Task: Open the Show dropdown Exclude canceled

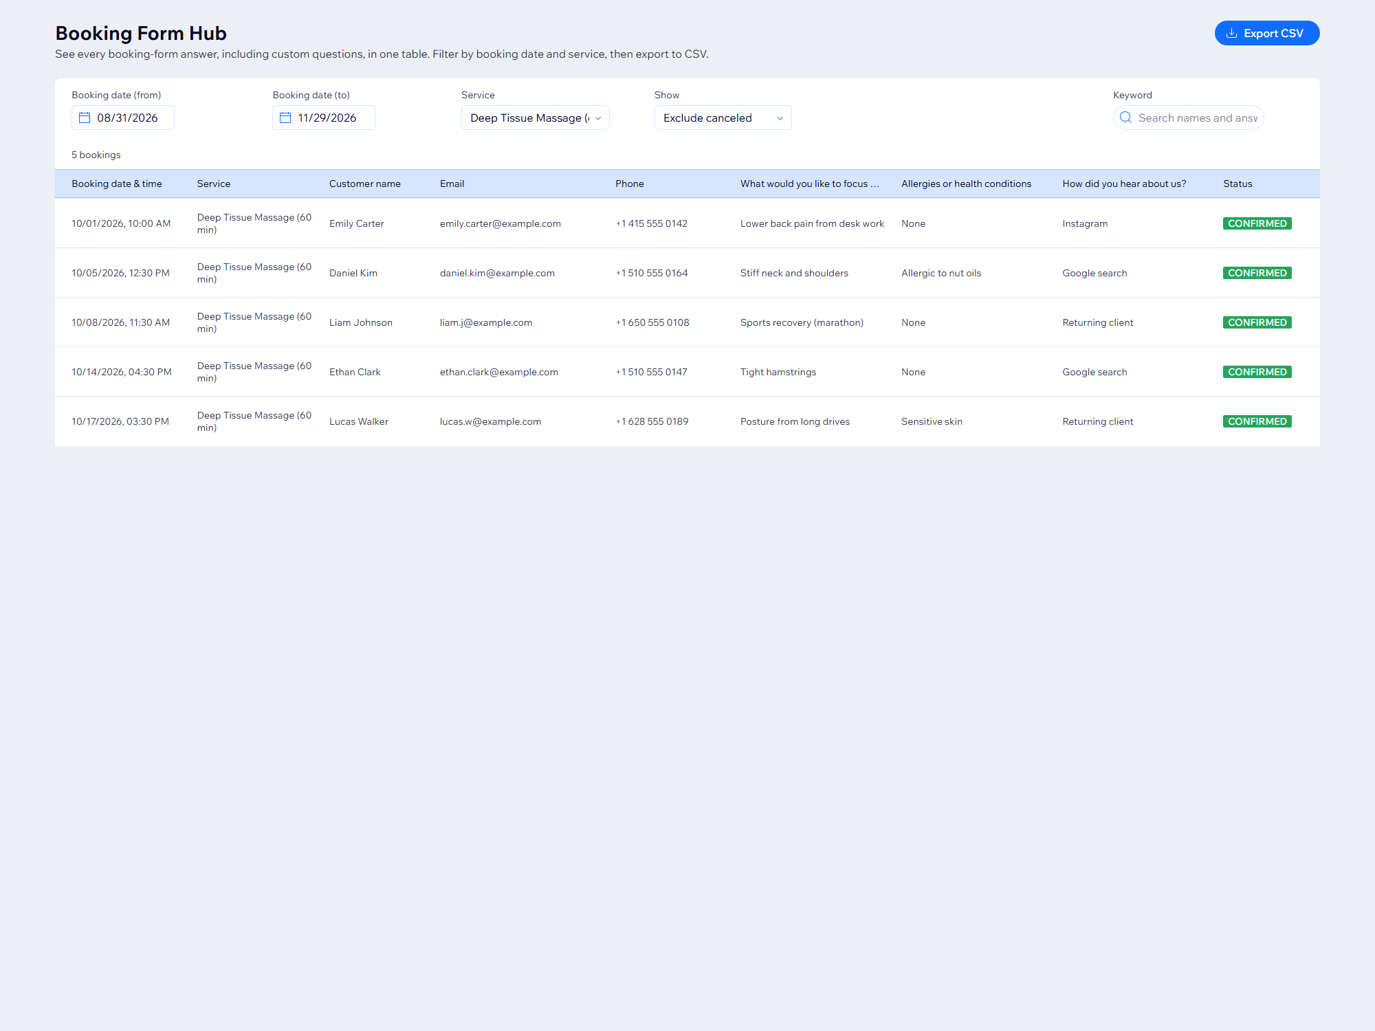Action: (723, 118)
